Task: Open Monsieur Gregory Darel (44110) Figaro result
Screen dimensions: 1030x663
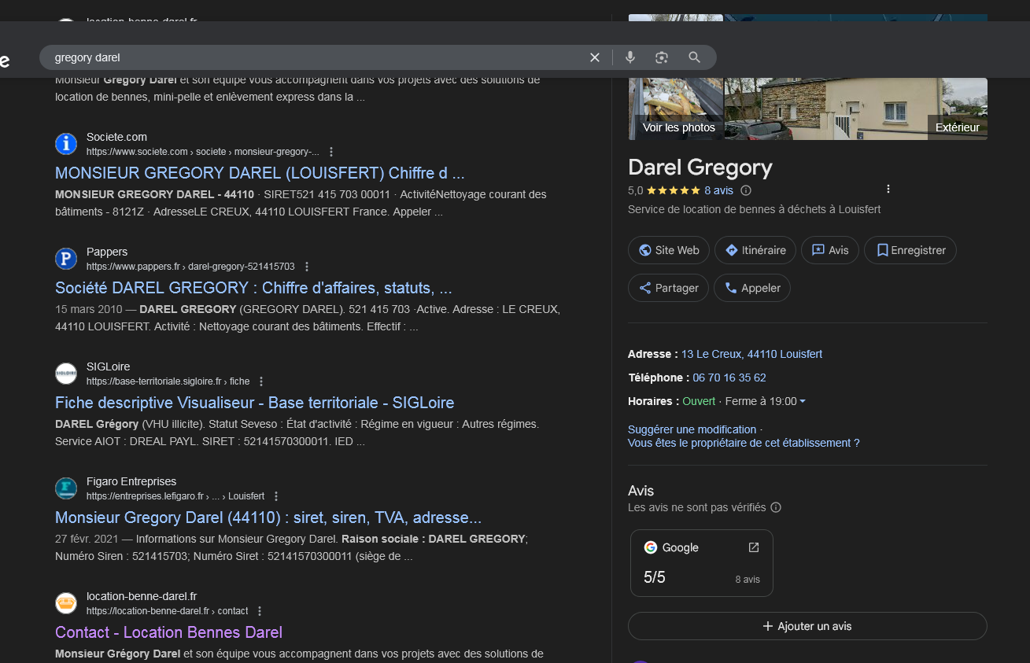Action: pyautogui.click(x=268, y=518)
